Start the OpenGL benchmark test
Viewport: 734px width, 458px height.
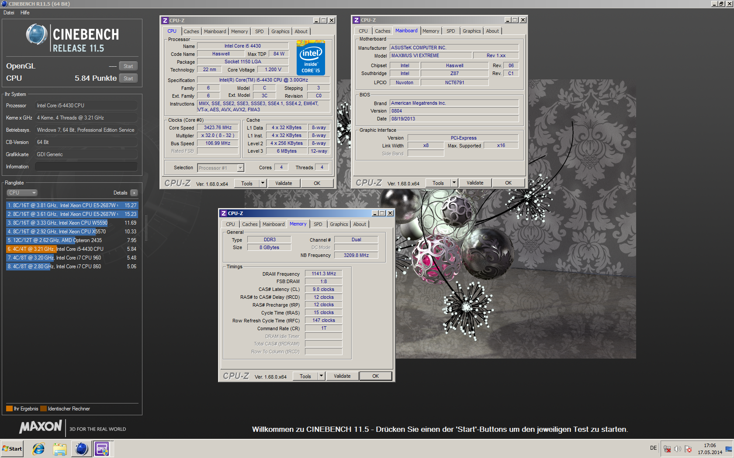point(128,66)
